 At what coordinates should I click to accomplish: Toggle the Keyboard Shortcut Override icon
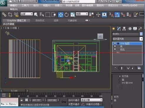(x=104, y=15)
